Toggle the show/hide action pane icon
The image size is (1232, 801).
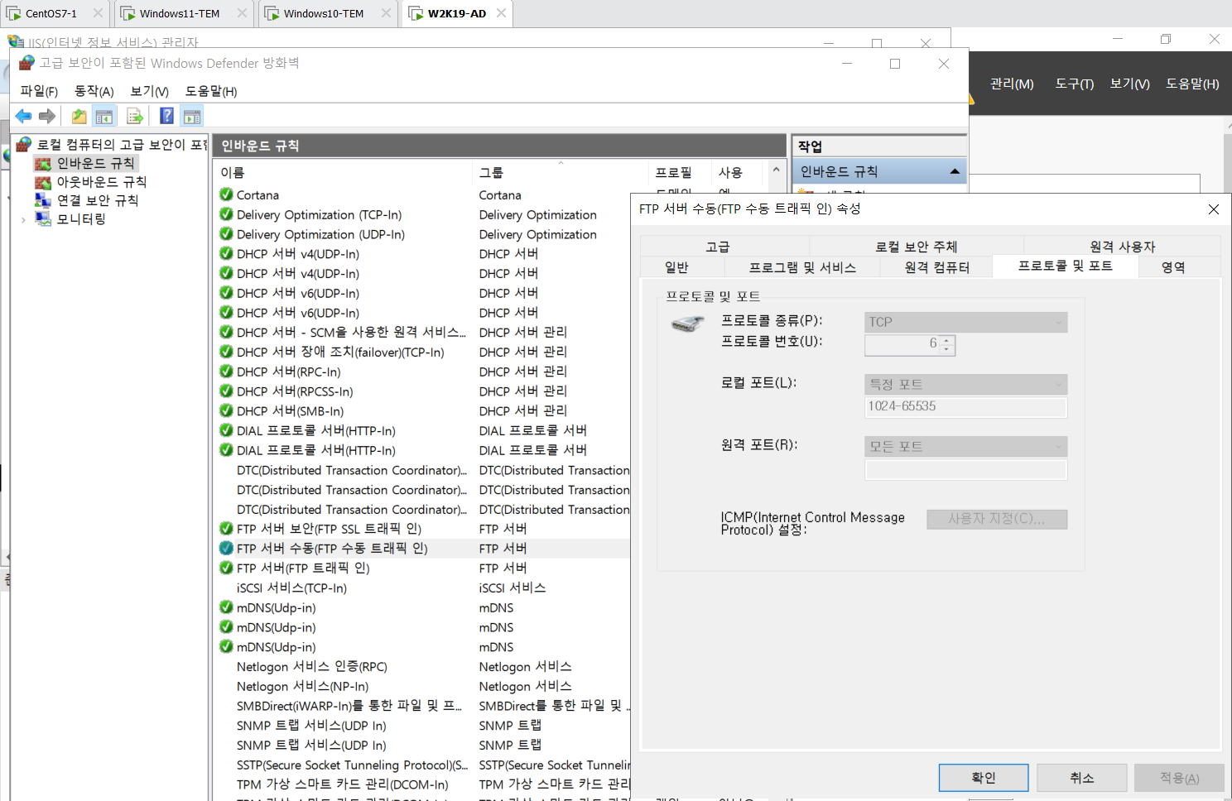pyautogui.click(x=192, y=117)
